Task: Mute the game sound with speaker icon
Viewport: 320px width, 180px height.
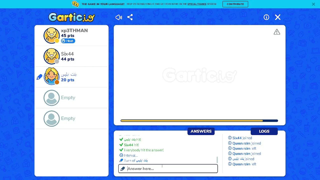Action: click(x=119, y=17)
